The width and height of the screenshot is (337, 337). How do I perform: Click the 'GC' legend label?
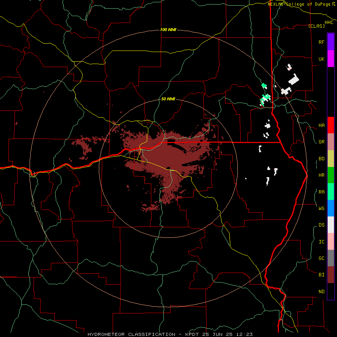321,258
